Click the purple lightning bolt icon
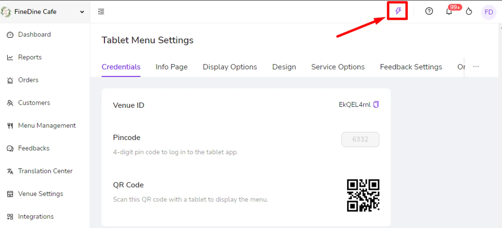The height and width of the screenshot is (228, 502). (x=398, y=11)
